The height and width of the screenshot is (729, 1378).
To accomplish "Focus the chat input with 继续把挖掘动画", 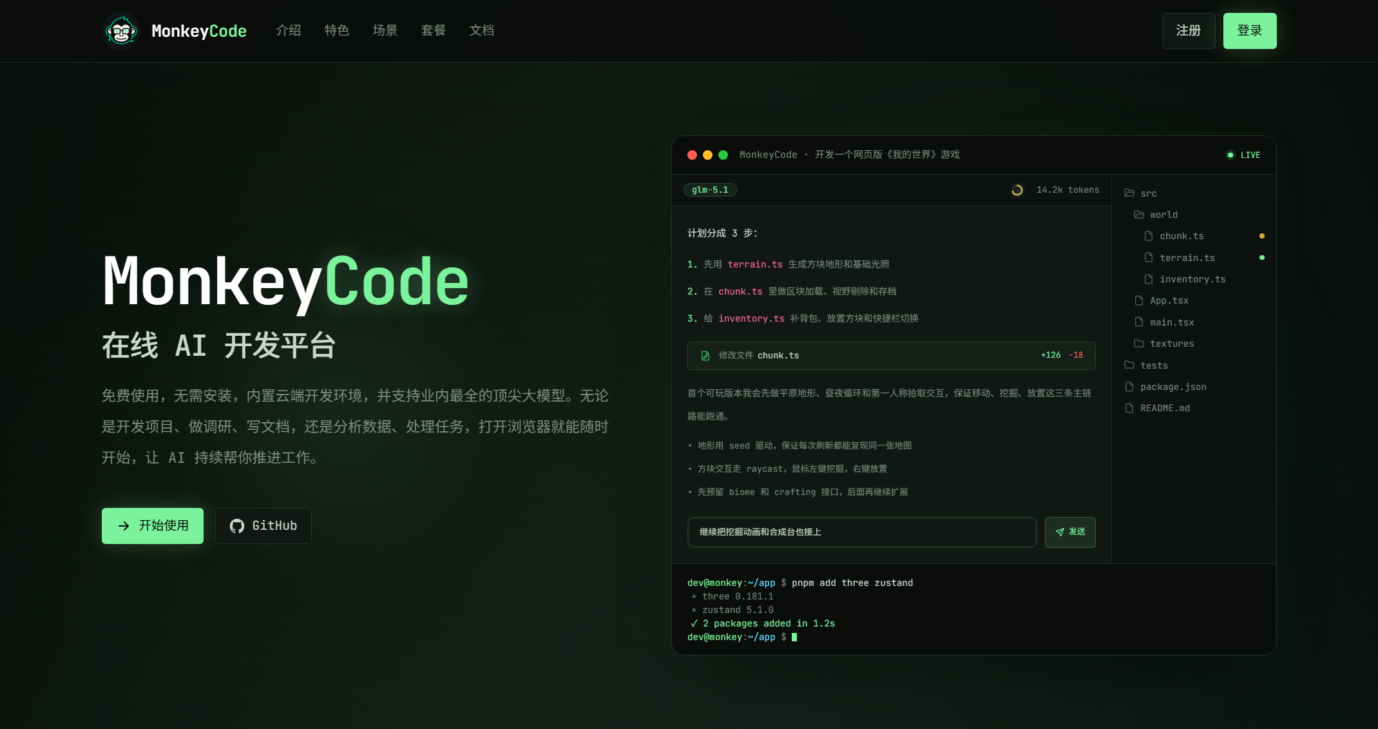I will [x=862, y=532].
